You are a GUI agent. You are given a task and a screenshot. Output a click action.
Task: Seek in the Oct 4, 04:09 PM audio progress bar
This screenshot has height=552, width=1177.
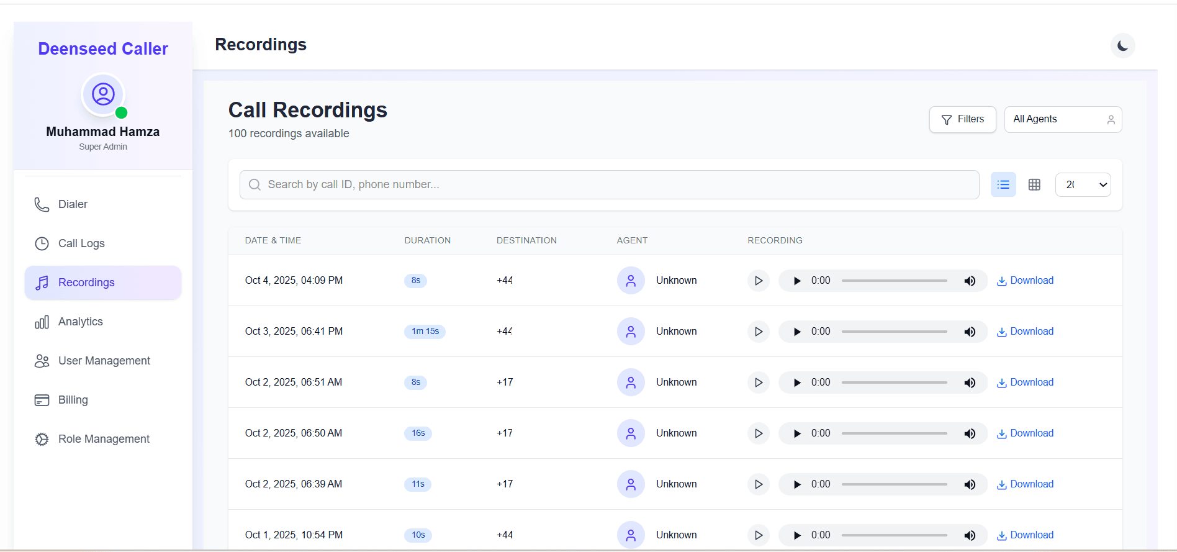tap(895, 281)
